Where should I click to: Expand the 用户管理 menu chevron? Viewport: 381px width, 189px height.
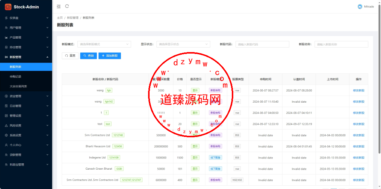click(47, 28)
